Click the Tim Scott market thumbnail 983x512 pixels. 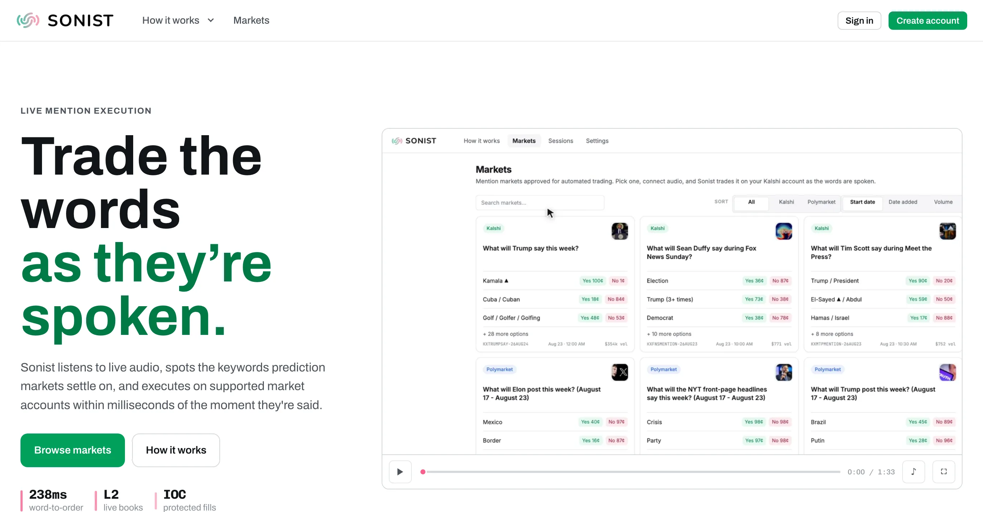947,231
